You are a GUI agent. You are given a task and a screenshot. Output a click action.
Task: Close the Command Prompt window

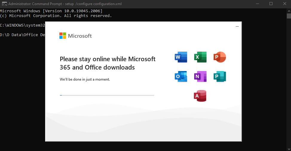tap(284, 4)
